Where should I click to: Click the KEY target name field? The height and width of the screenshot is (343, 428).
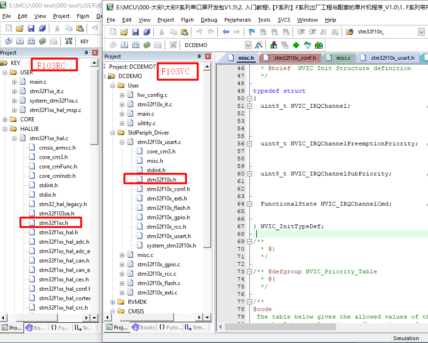(84, 41)
